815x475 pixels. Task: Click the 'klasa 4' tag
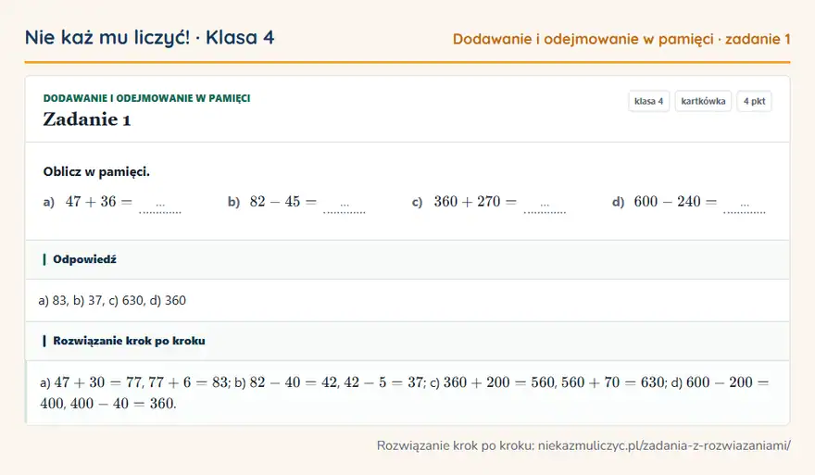click(648, 101)
